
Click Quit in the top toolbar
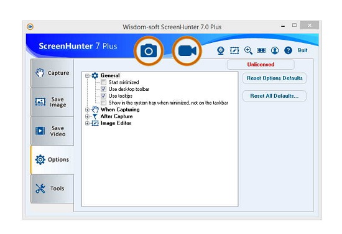coord(302,50)
